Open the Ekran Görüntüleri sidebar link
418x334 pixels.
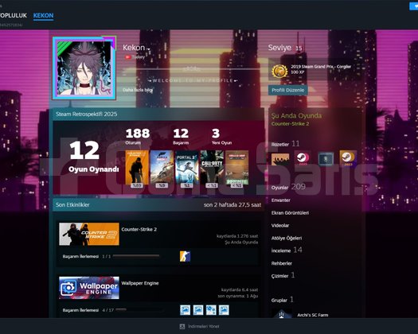pos(290,213)
